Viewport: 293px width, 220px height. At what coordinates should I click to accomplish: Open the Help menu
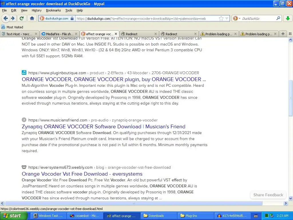click(80, 10)
